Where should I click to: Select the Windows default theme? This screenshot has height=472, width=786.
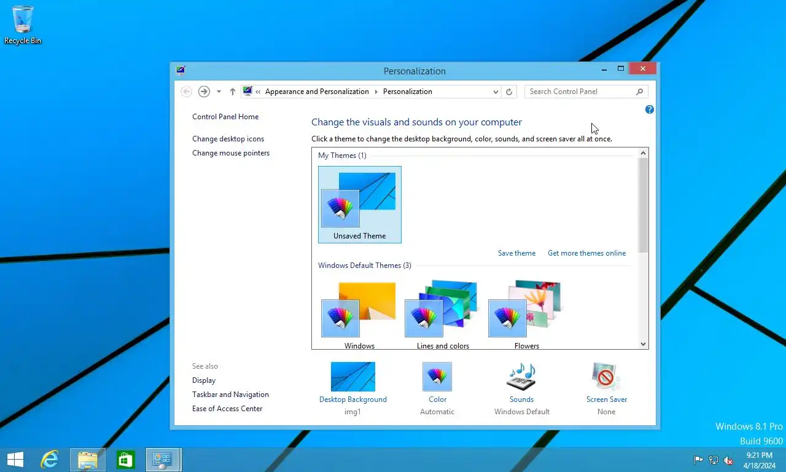[x=359, y=315]
